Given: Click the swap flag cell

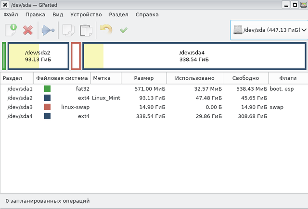Looking at the screenshot, I should (x=277, y=107).
